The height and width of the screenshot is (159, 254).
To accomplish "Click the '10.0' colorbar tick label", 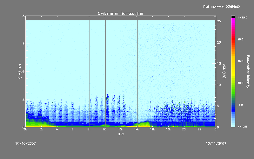I will [240, 83].
